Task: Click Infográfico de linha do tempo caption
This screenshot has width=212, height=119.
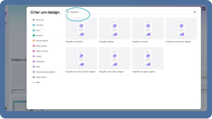Action: [x=80, y=72]
